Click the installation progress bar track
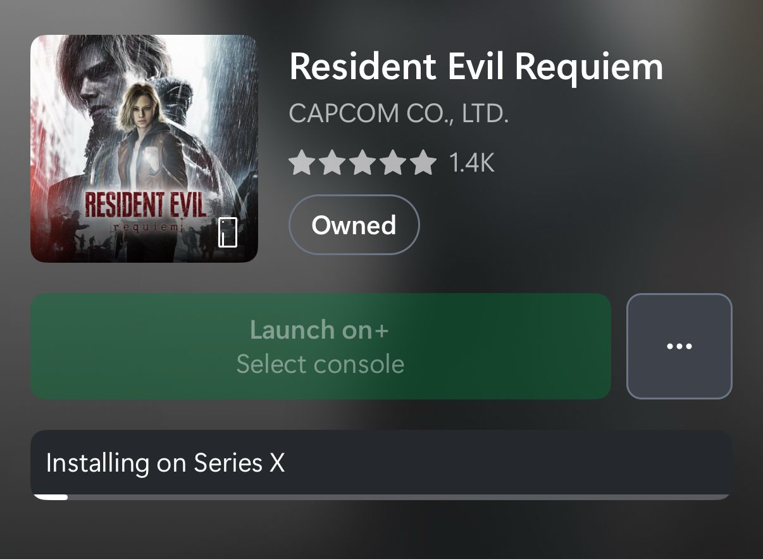This screenshot has width=763, height=559. [399, 497]
